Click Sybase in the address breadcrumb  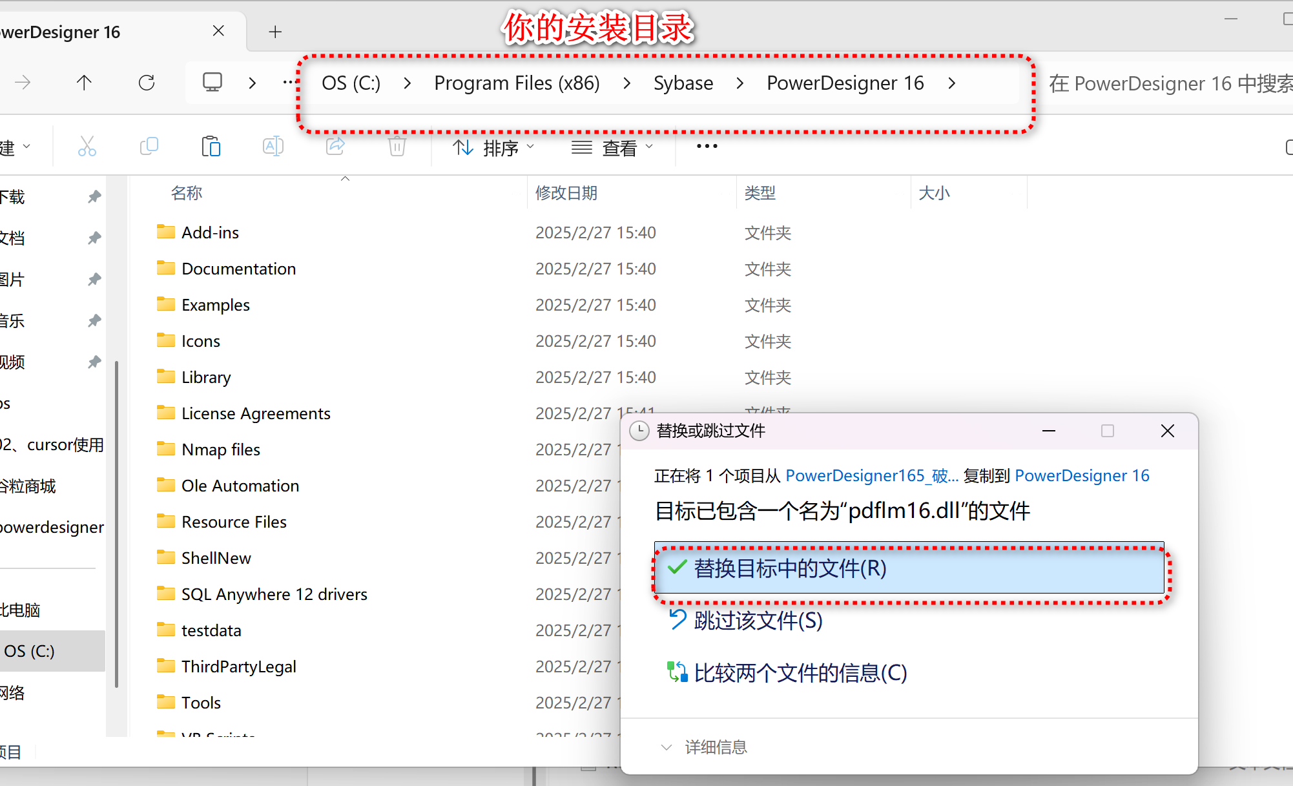pyautogui.click(x=683, y=83)
